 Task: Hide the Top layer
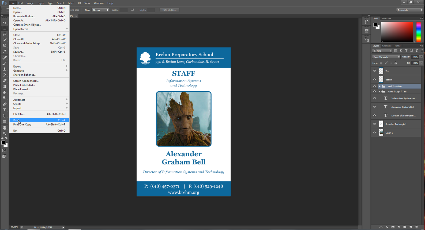[374, 71]
